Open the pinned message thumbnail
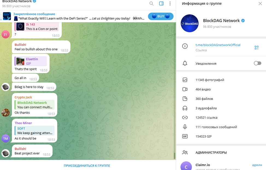266x170 pixels. pyautogui.click(x=7, y=16)
